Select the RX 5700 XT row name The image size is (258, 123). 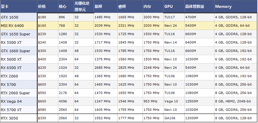click(19, 110)
